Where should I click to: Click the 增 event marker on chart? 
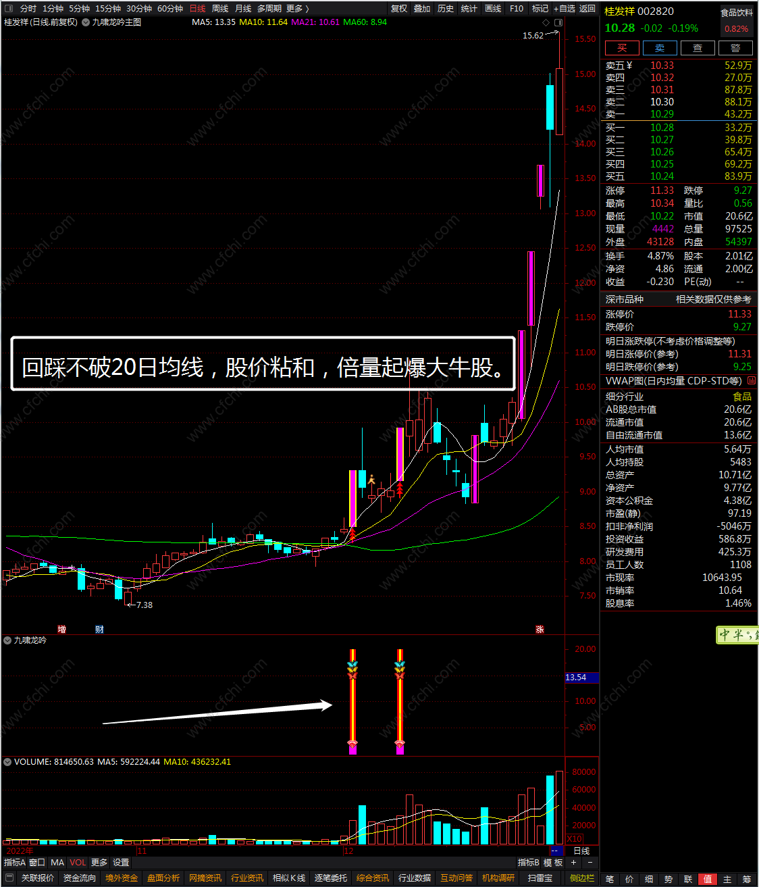pos(62,629)
